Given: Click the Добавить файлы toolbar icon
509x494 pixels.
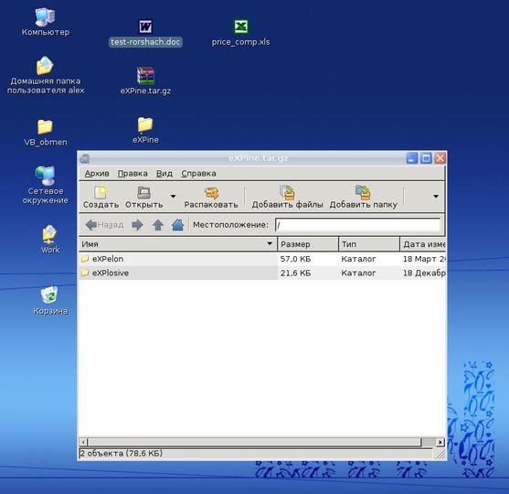Looking at the screenshot, I should pos(287,192).
